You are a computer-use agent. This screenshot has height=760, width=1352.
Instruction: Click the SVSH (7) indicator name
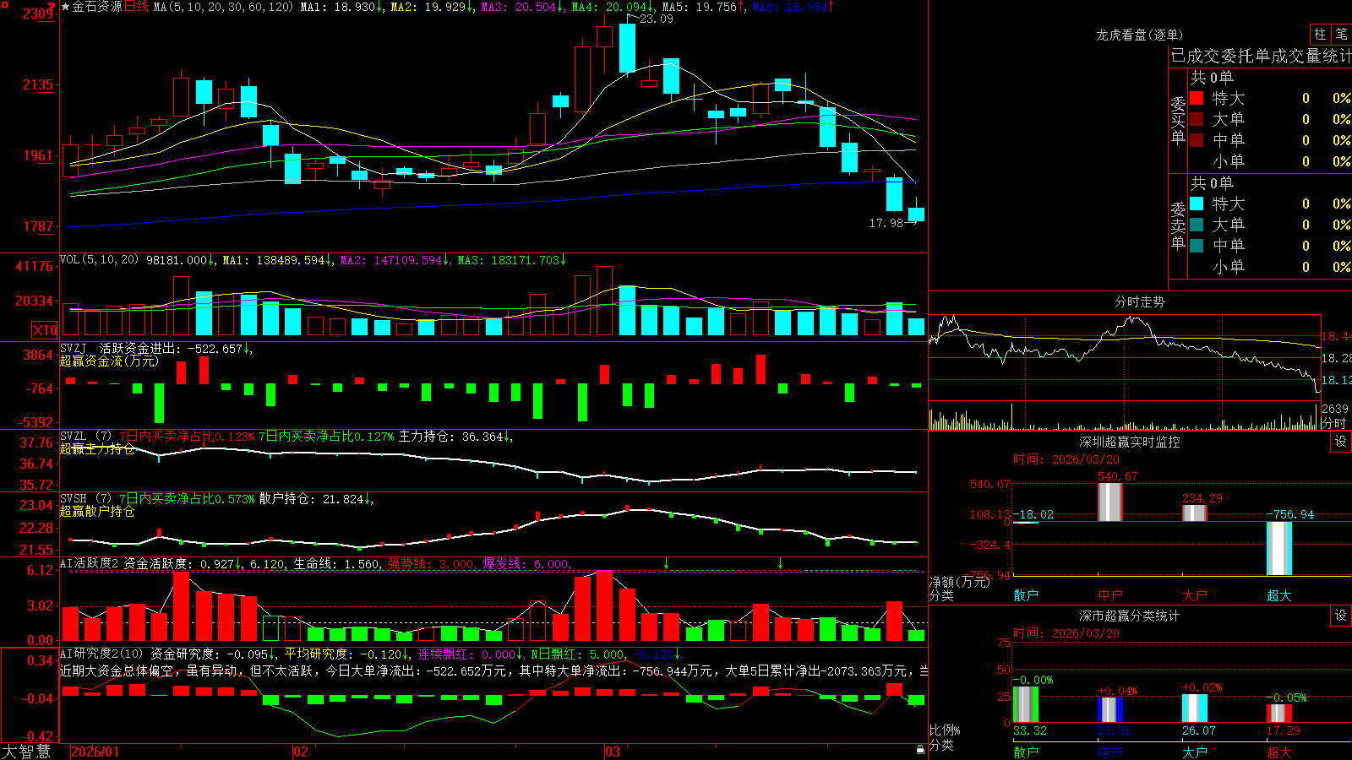coord(85,499)
